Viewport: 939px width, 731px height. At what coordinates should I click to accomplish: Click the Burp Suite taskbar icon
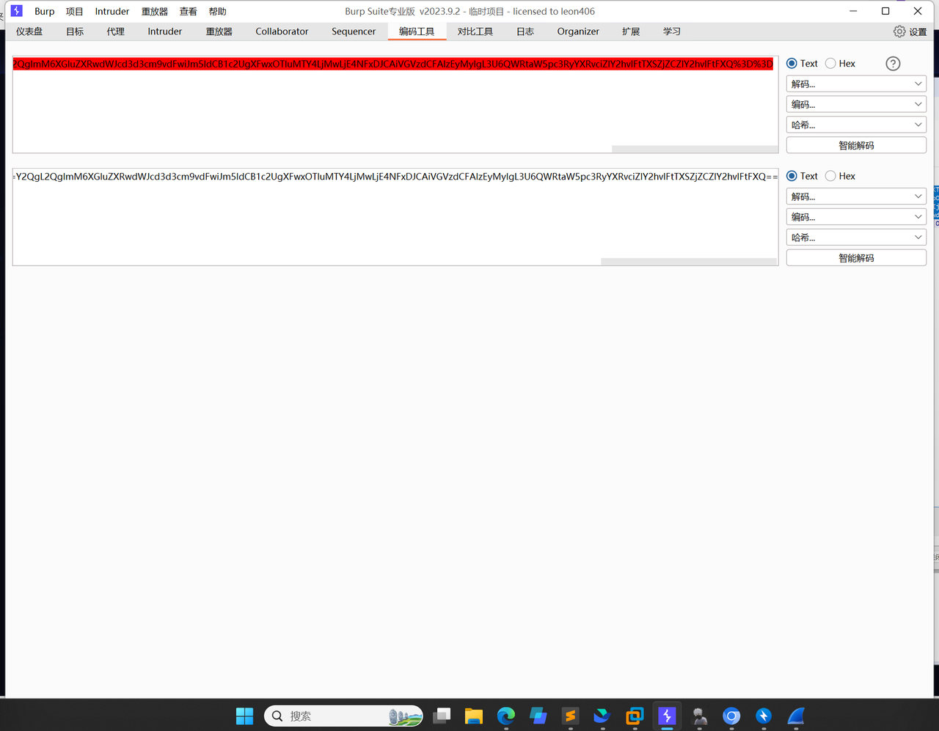[x=667, y=716]
